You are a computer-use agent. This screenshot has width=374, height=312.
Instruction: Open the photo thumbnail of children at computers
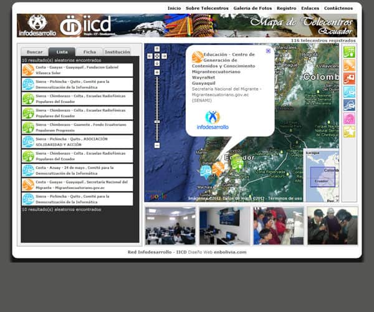click(x=279, y=226)
